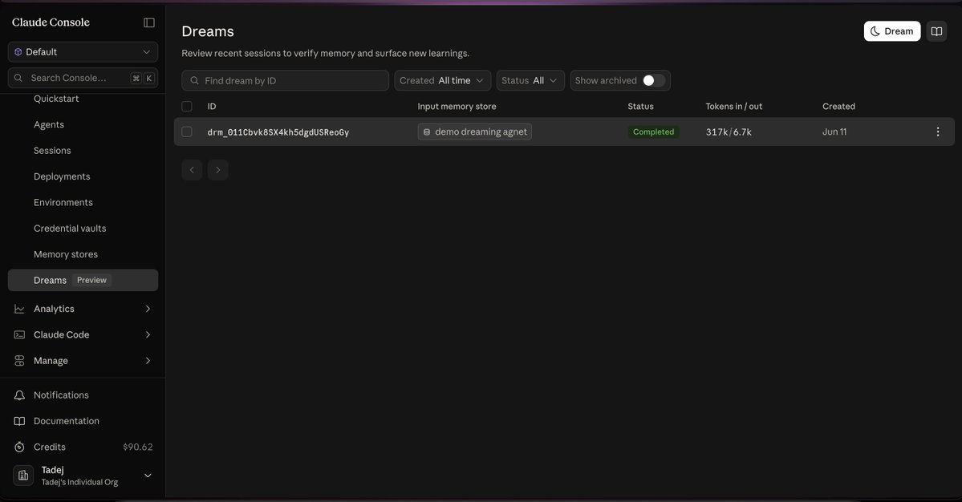The width and height of the screenshot is (962, 502).
Task: Click the Notifications bell icon
Action: (19, 395)
